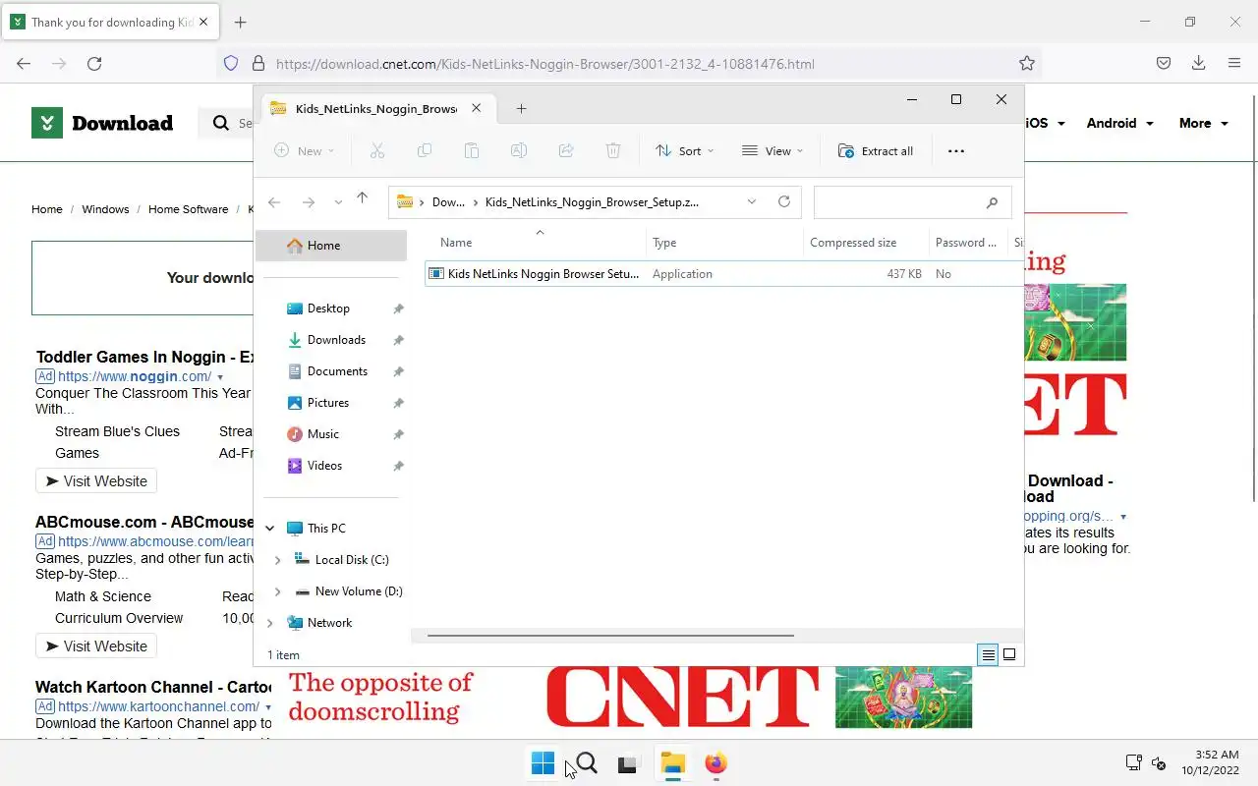Open the New dropdown in Explorer

(x=305, y=150)
